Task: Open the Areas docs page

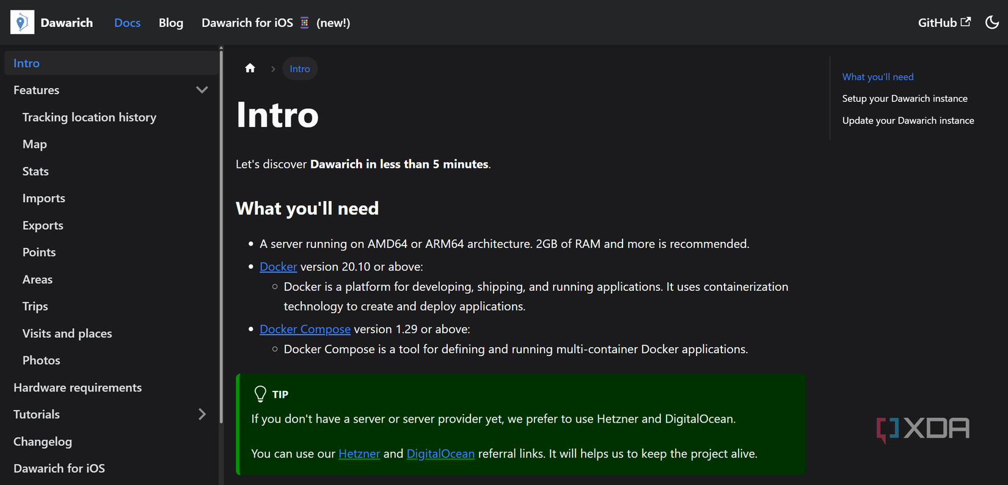Action: [37, 279]
